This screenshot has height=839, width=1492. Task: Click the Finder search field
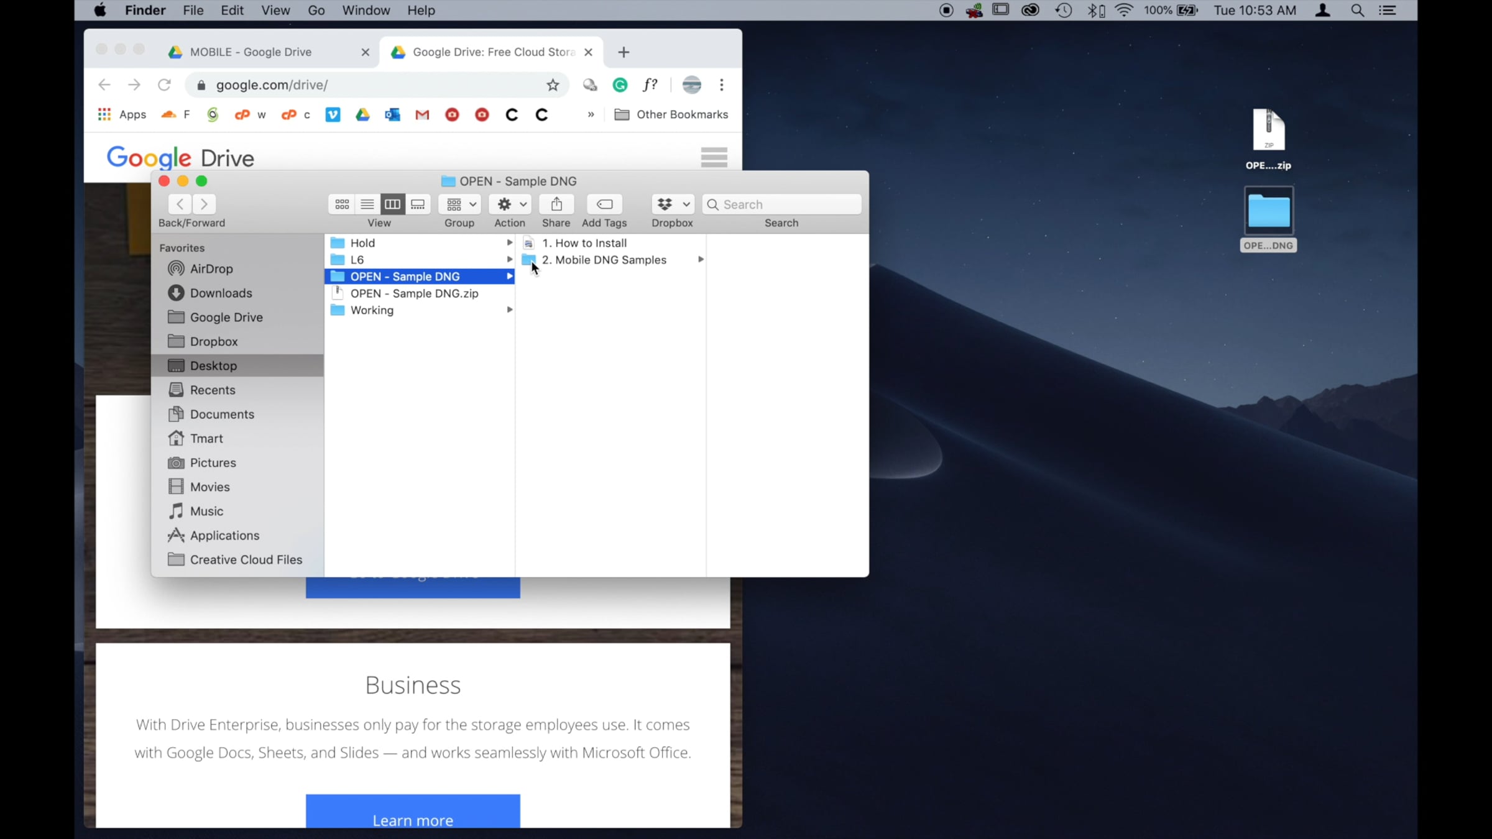pyautogui.click(x=782, y=204)
